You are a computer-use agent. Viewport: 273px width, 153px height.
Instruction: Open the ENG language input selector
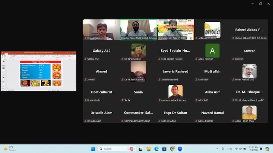tap(230, 149)
